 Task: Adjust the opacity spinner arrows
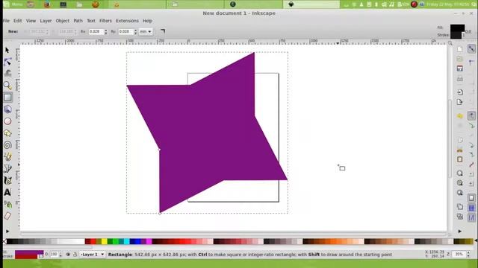[60, 255]
